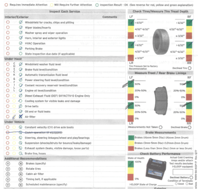Screen dimensions: 198x189
Task: Mark the red circle for Wiper blades/inserts
Action: 8,28
